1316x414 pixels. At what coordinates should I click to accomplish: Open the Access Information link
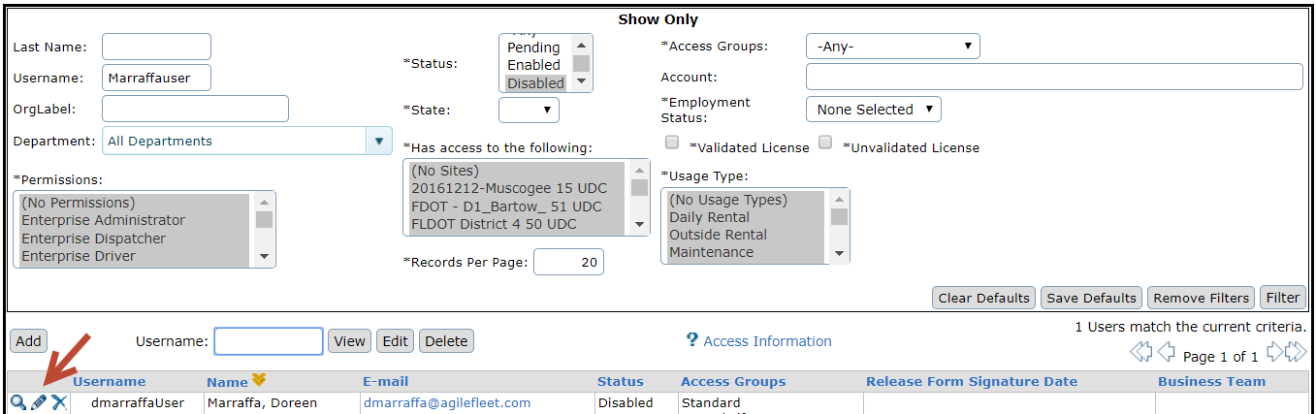(768, 341)
